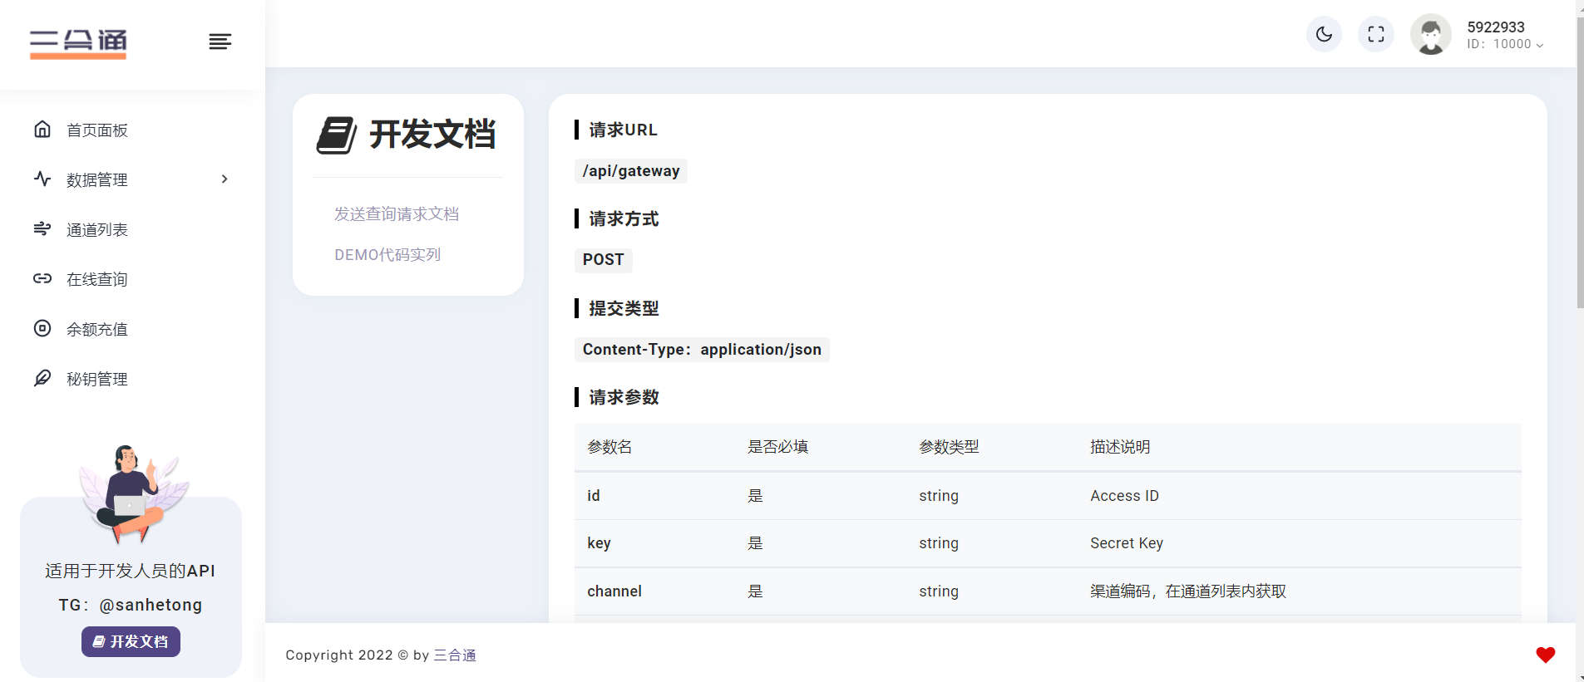
Task: Expand the 数据管理 submenu chevron
Action: coord(225,179)
